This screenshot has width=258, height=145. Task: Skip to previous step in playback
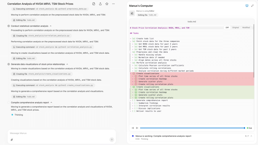(x=133, y=128)
